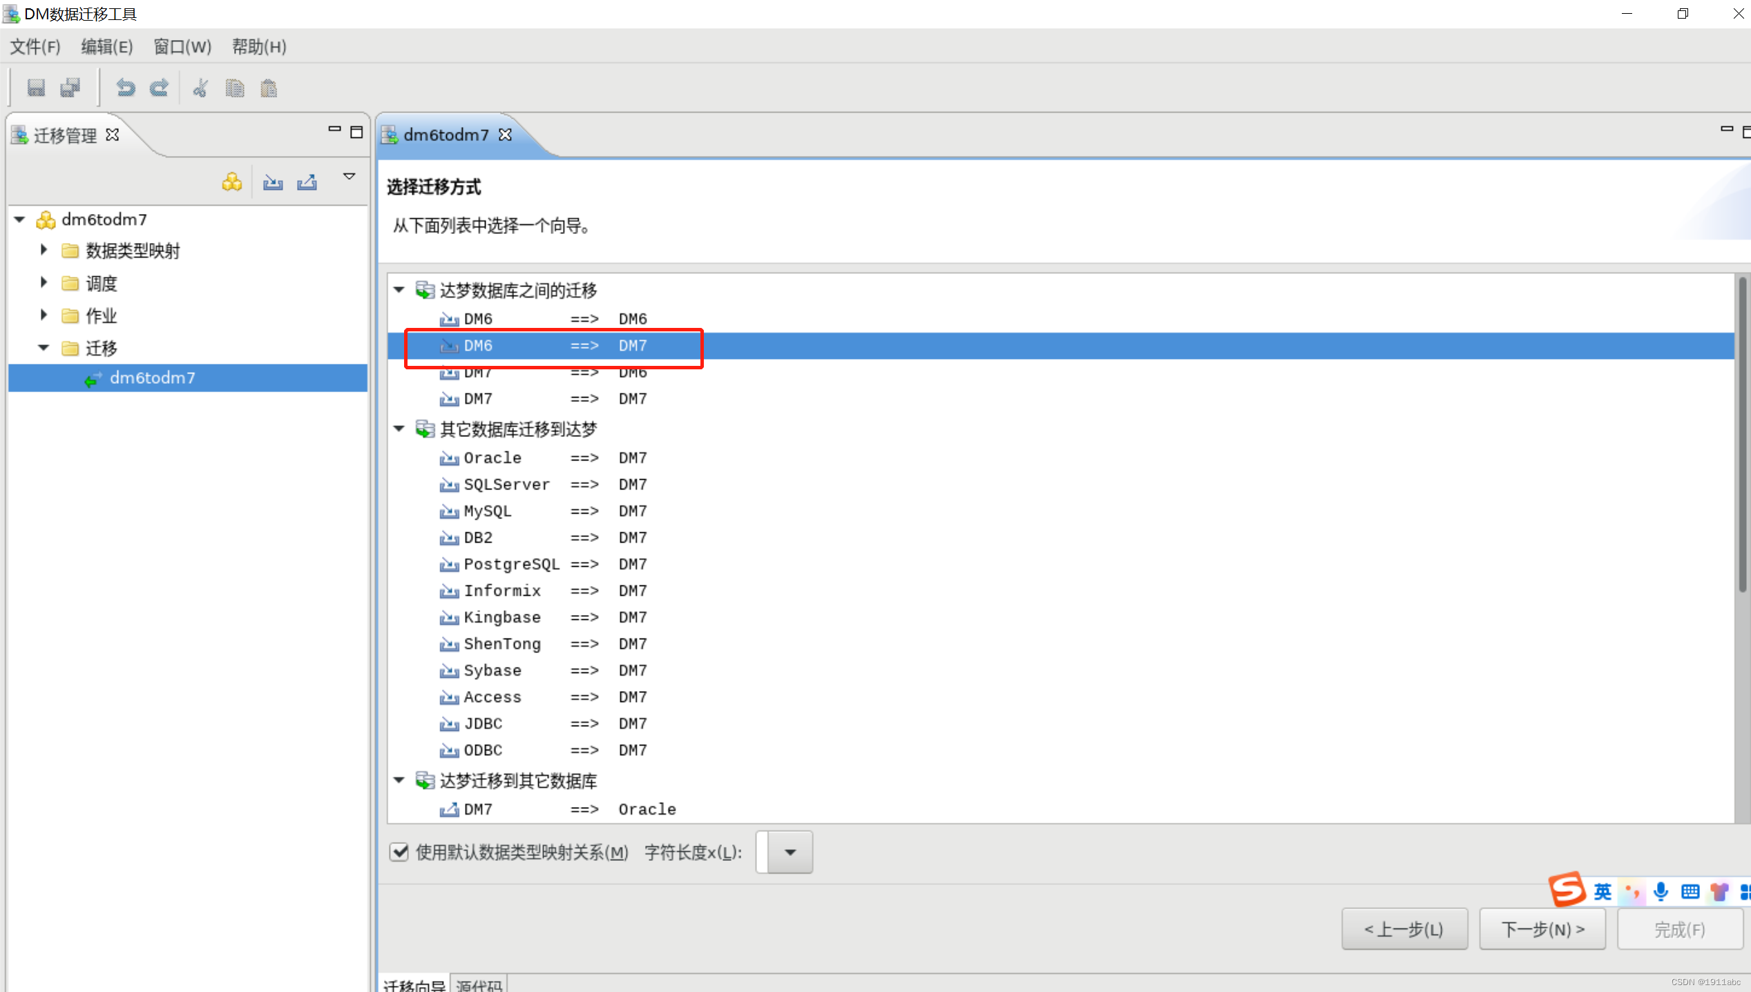Collapse the 其它数据库迁移到达梦 group
Screen dimensions: 1751x992
[x=399, y=429]
